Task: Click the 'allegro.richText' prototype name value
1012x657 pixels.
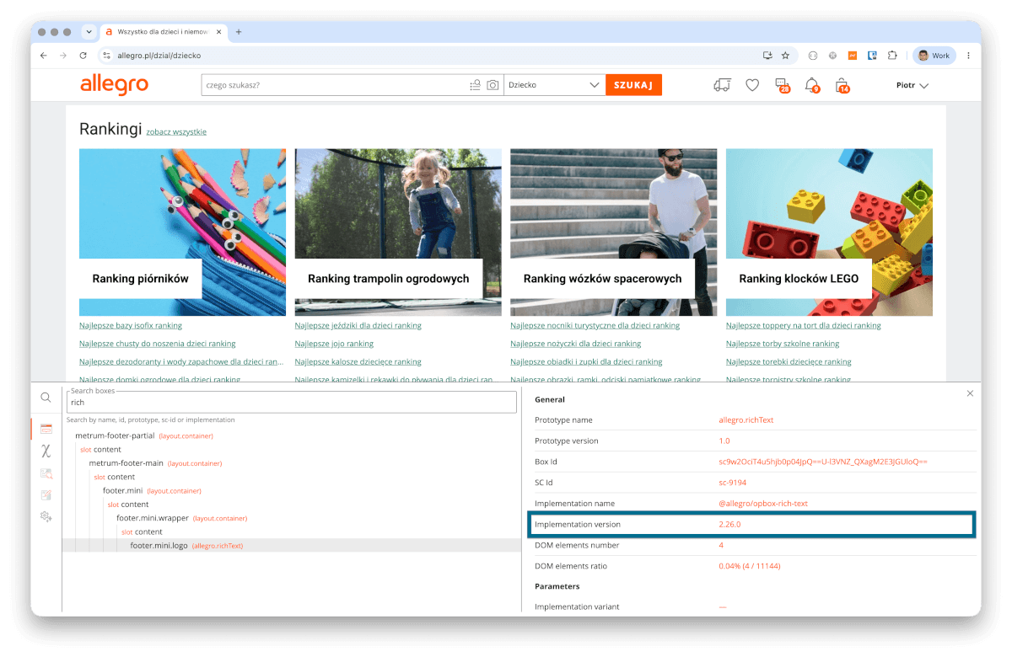Action: click(747, 419)
